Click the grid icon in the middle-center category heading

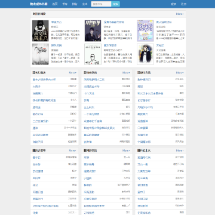click(x=85, y=73)
